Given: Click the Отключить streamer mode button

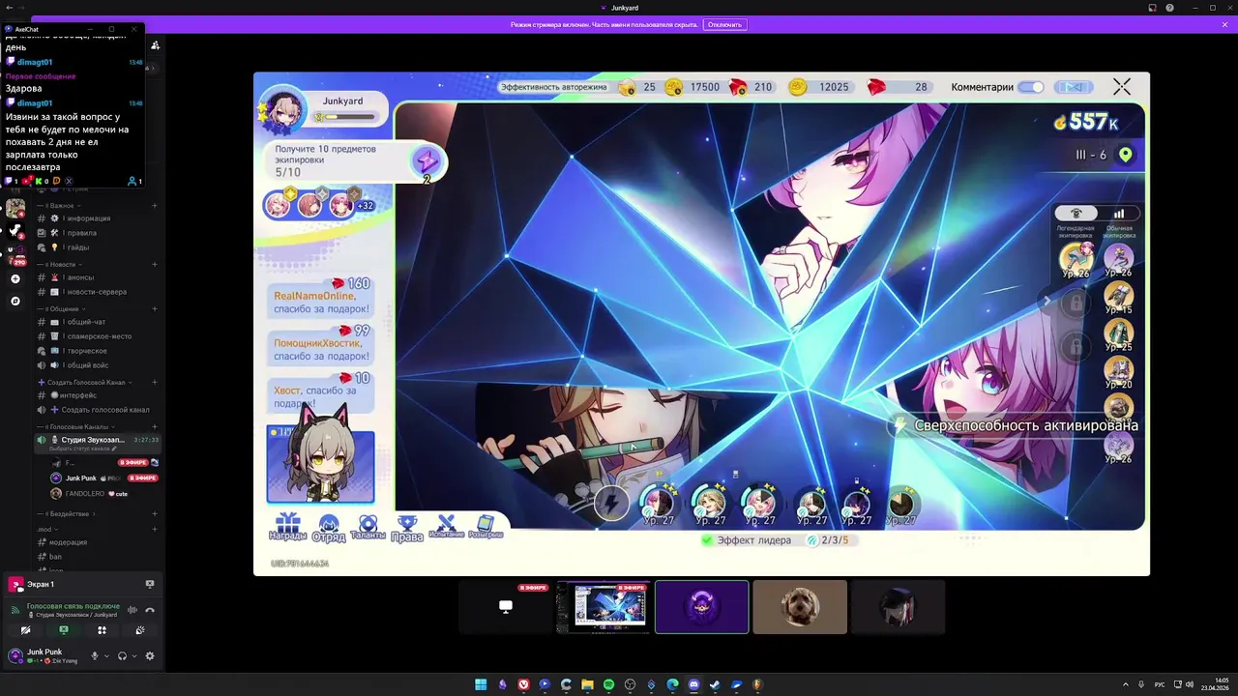Looking at the screenshot, I should click(x=724, y=24).
